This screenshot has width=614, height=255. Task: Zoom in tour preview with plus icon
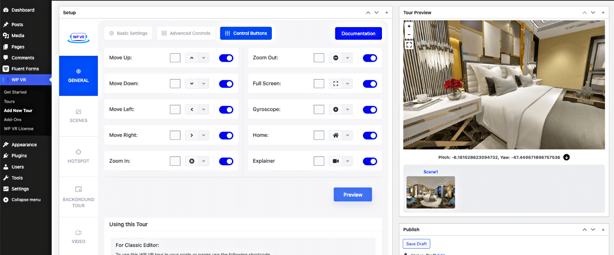[409, 26]
